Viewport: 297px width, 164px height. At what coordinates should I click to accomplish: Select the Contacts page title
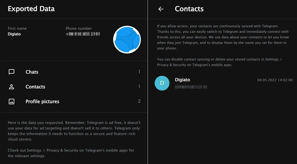[x=189, y=9]
